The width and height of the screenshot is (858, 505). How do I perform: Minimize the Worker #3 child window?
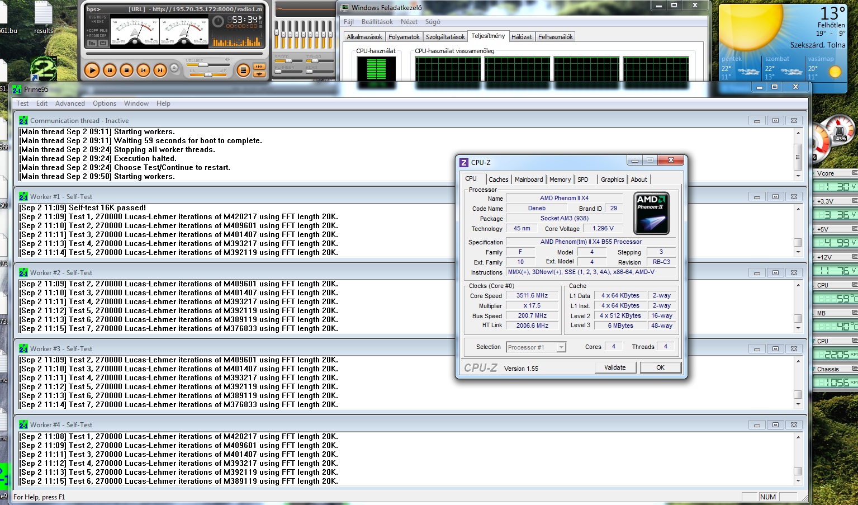tap(757, 348)
